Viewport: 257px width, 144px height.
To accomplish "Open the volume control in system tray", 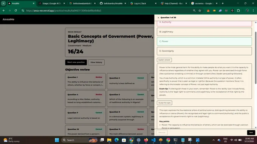I will pos(236,140).
